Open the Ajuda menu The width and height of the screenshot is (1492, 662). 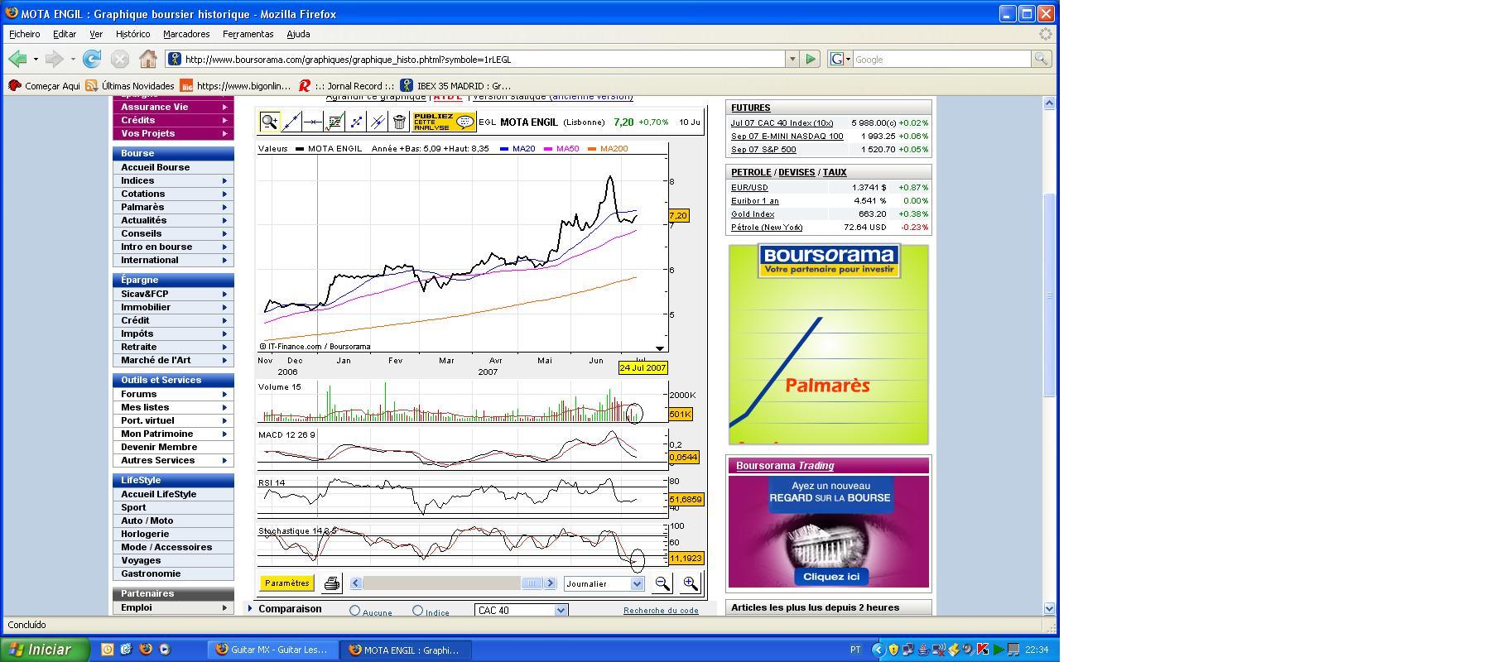click(x=298, y=34)
